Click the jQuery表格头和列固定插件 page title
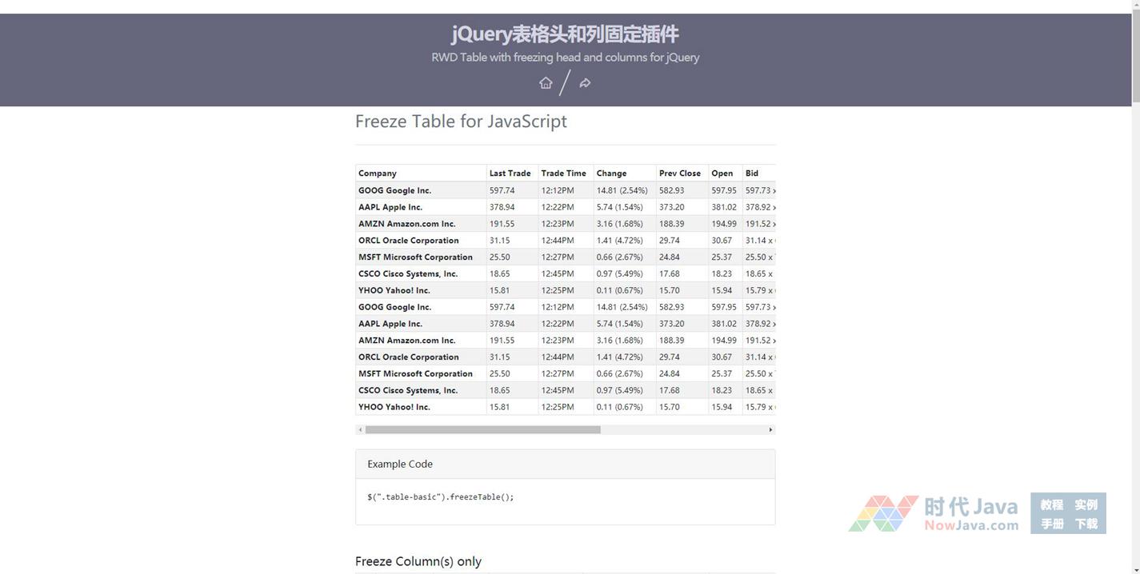 pos(565,34)
